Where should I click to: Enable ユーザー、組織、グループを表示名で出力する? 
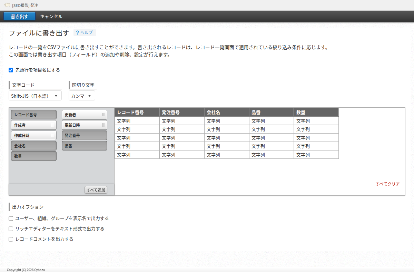pyautogui.click(x=11, y=218)
